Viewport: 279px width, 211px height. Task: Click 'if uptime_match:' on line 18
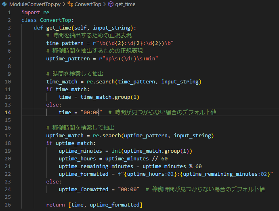coord(71,143)
